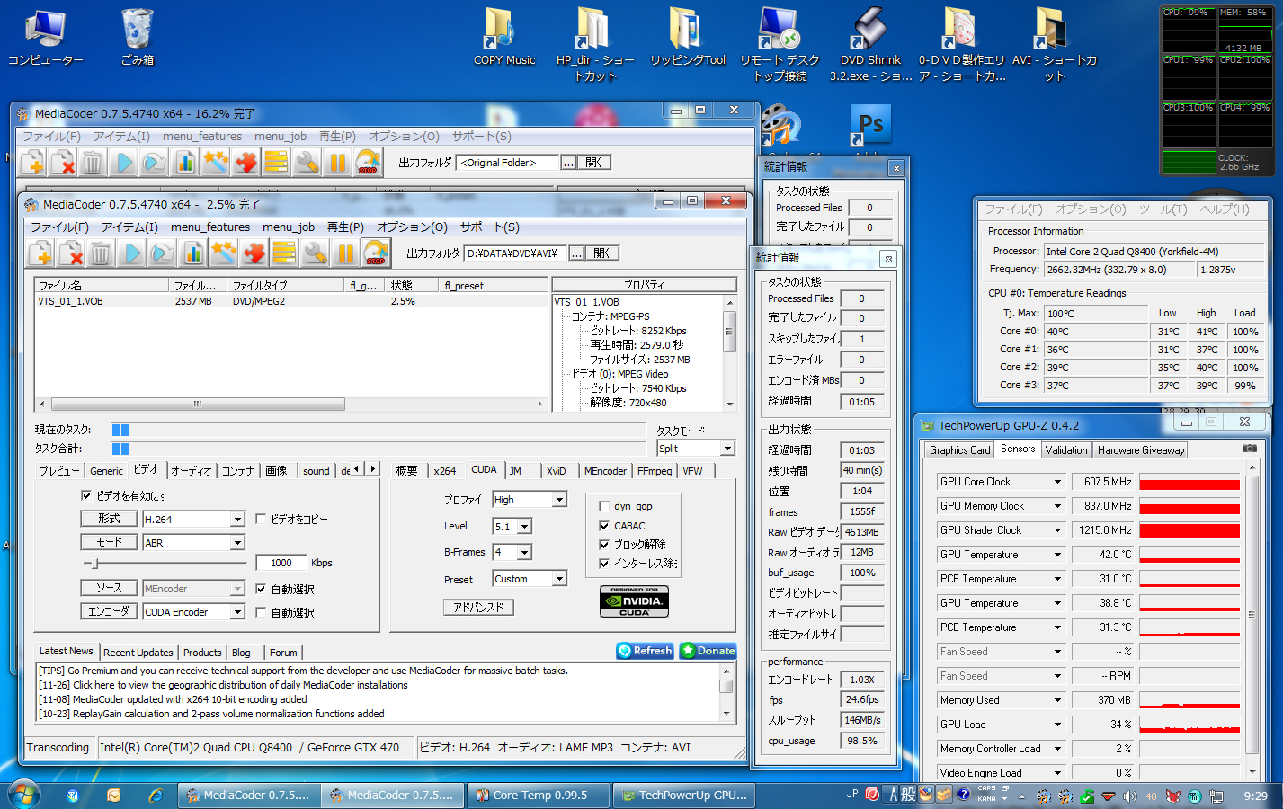Open the CUDA Encoder dropdown
Image resolution: width=1283 pixels, height=809 pixels.
(x=237, y=612)
